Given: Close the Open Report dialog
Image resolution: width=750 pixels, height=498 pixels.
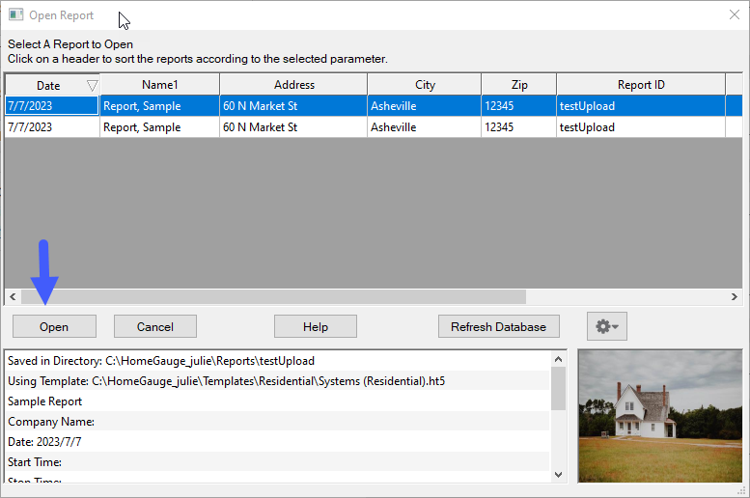Looking at the screenshot, I should point(735,14).
